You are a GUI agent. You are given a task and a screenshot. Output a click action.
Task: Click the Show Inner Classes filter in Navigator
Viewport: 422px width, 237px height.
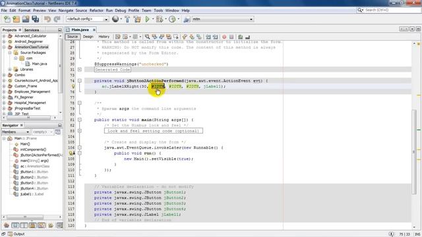click(x=42, y=225)
